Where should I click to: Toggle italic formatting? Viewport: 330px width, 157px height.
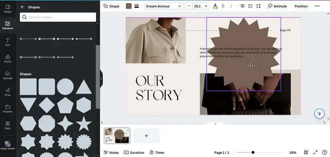[231, 6]
